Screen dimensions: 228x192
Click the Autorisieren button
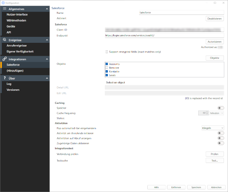coord(215,42)
